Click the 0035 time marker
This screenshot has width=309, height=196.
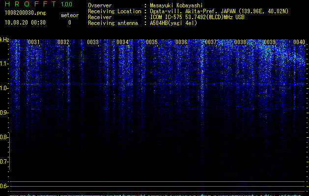tap(152, 42)
